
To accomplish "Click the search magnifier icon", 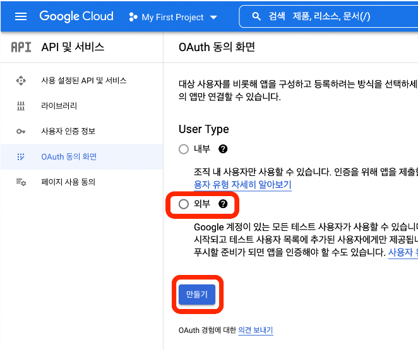I will [x=256, y=17].
